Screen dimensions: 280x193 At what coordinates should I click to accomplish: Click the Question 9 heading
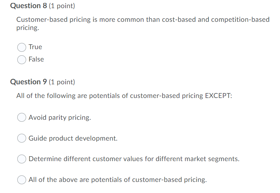(x=28, y=82)
